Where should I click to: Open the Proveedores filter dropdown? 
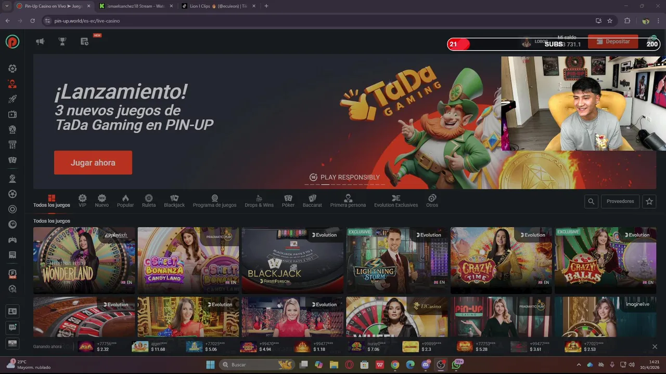tap(620, 201)
